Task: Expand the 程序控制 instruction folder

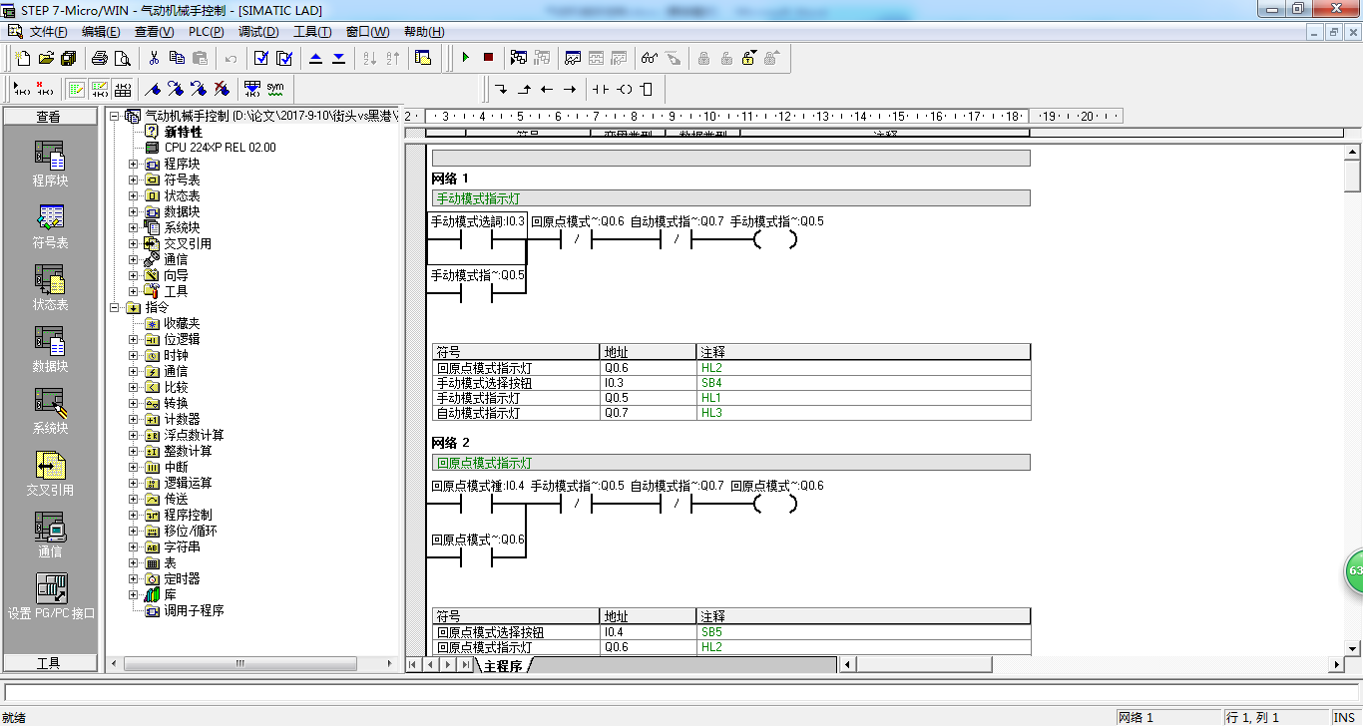Action: tap(134, 515)
